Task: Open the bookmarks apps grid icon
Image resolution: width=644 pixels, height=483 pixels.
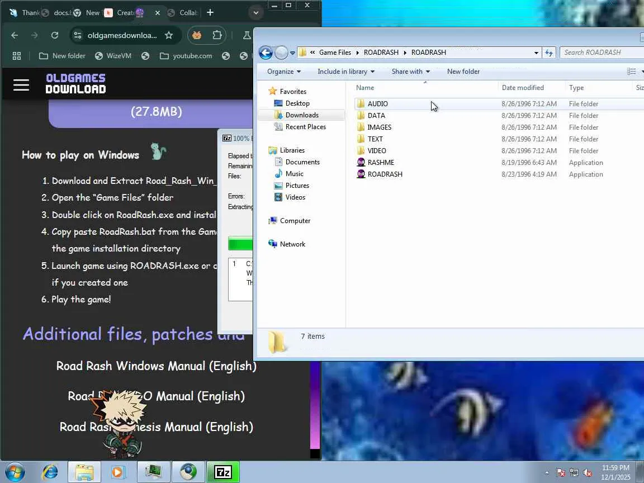Action: pyautogui.click(x=17, y=56)
